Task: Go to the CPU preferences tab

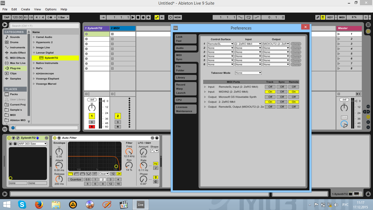Action: coord(185,100)
